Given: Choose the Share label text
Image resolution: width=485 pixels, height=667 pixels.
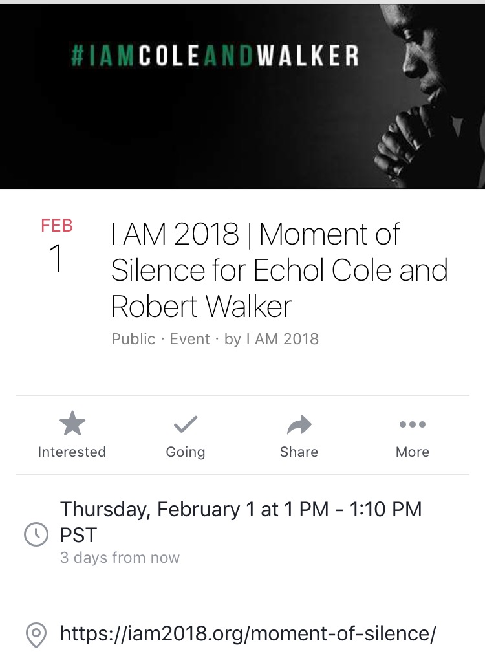Looking at the screenshot, I should coord(299,452).
